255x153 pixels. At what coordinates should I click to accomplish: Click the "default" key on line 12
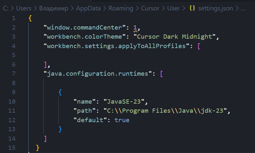90,120
